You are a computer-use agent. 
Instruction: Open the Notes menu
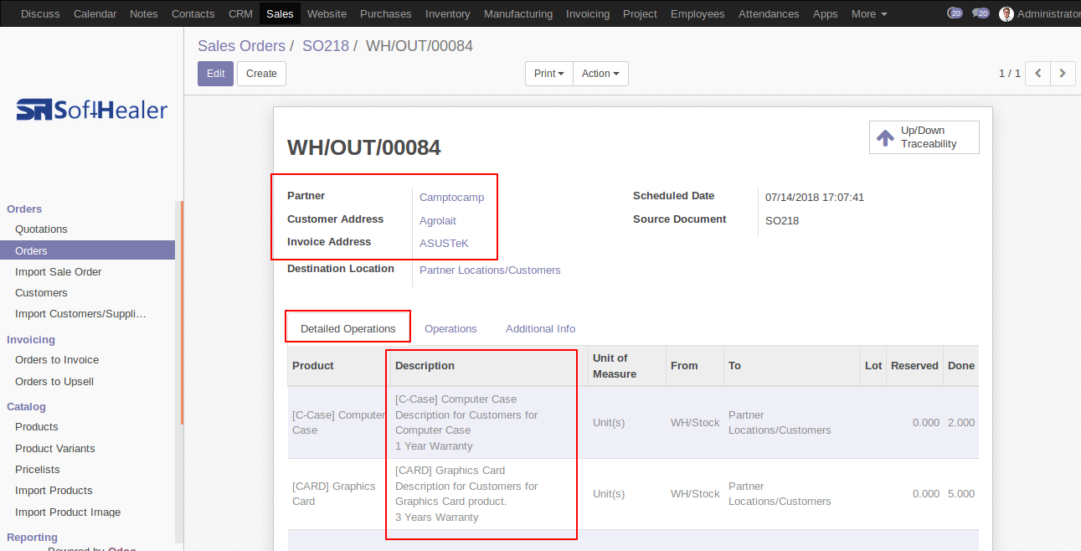coord(144,13)
